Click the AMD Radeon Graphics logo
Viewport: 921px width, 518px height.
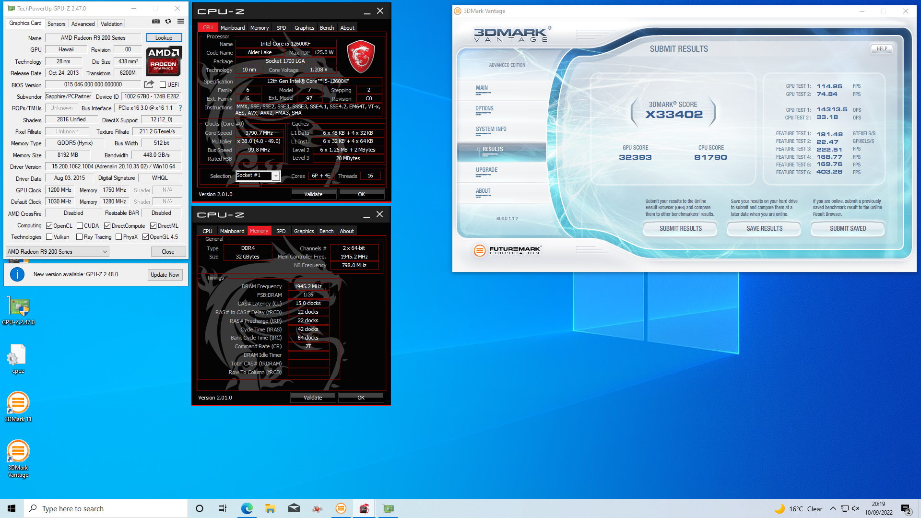tap(164, 61)
